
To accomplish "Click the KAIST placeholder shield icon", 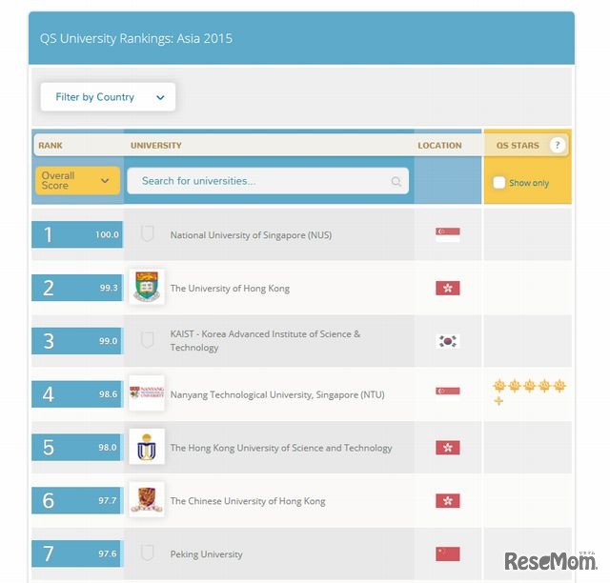I will [147, 340].
